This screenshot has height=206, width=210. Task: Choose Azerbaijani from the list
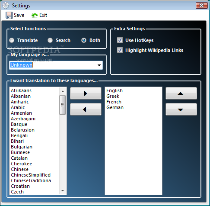point(23,119)
